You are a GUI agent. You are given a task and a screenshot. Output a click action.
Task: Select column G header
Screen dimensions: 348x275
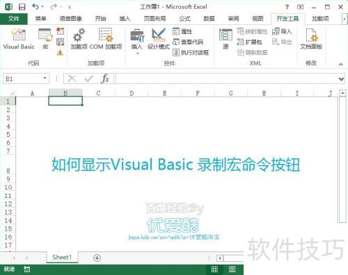click(x=230, y=93)
